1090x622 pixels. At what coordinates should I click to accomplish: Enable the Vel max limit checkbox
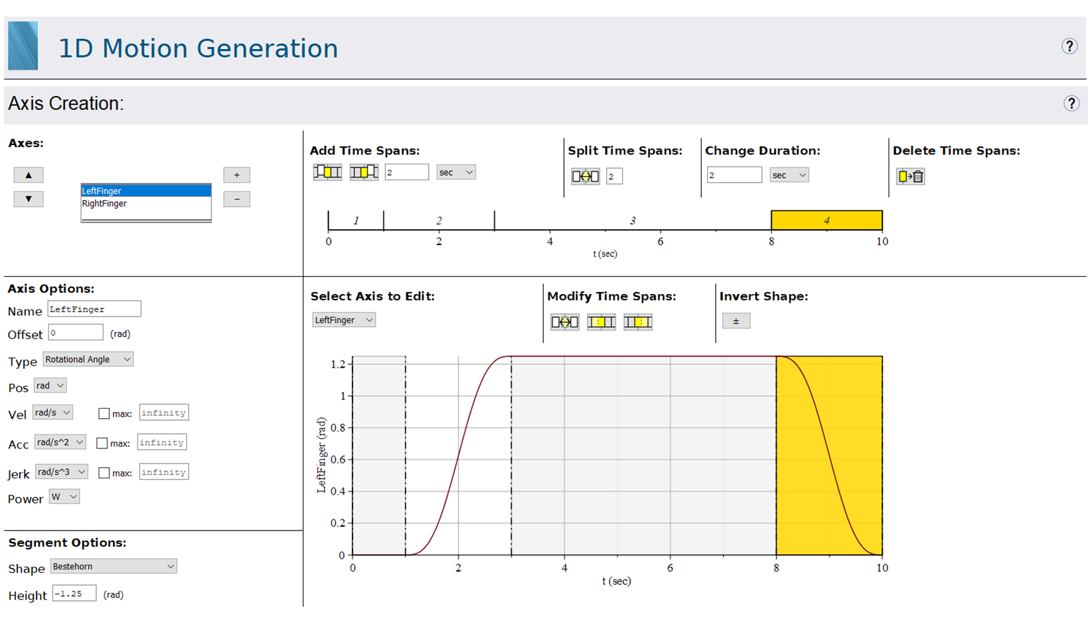coord(104,413)
